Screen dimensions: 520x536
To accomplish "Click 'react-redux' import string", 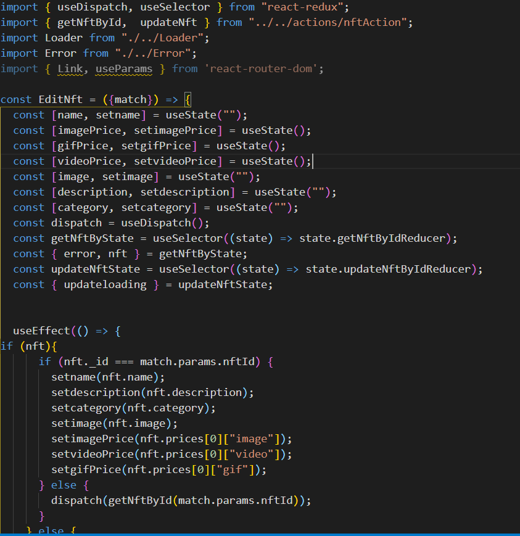I will point(302,7).
